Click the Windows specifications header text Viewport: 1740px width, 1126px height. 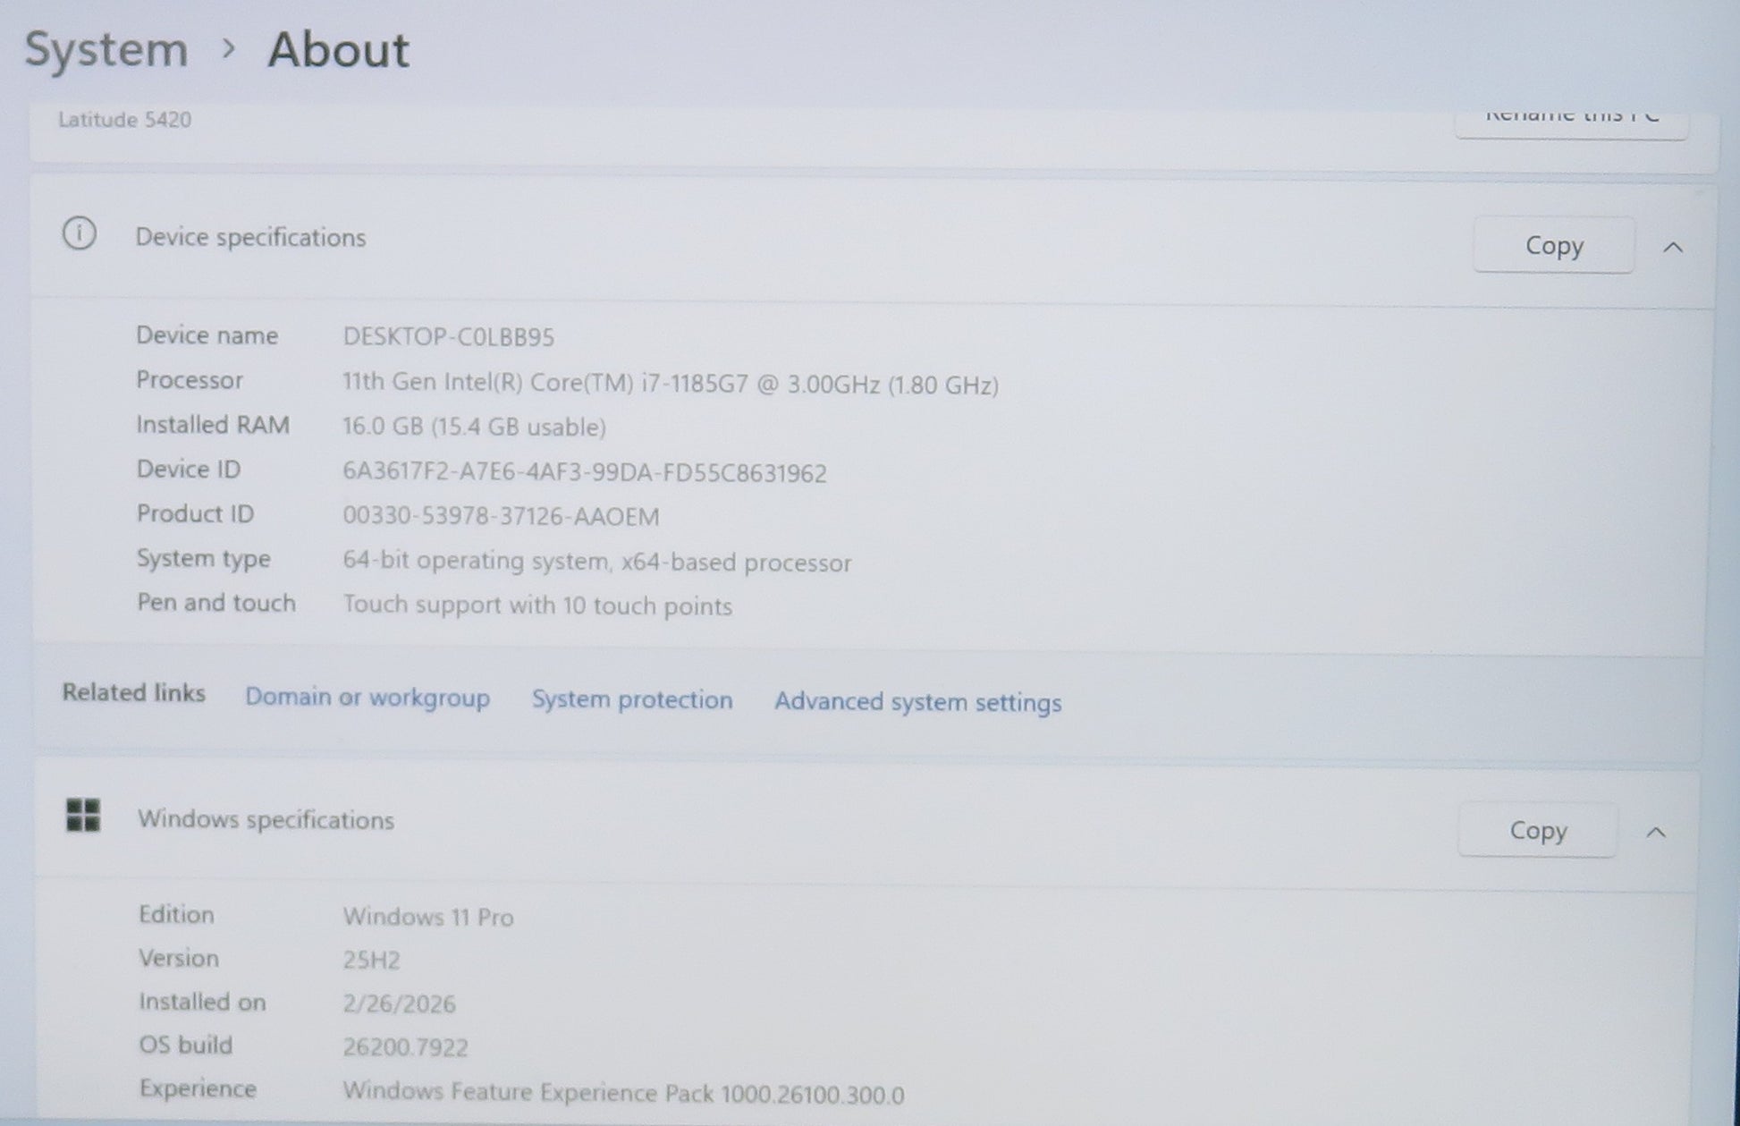tap(266, 820)
